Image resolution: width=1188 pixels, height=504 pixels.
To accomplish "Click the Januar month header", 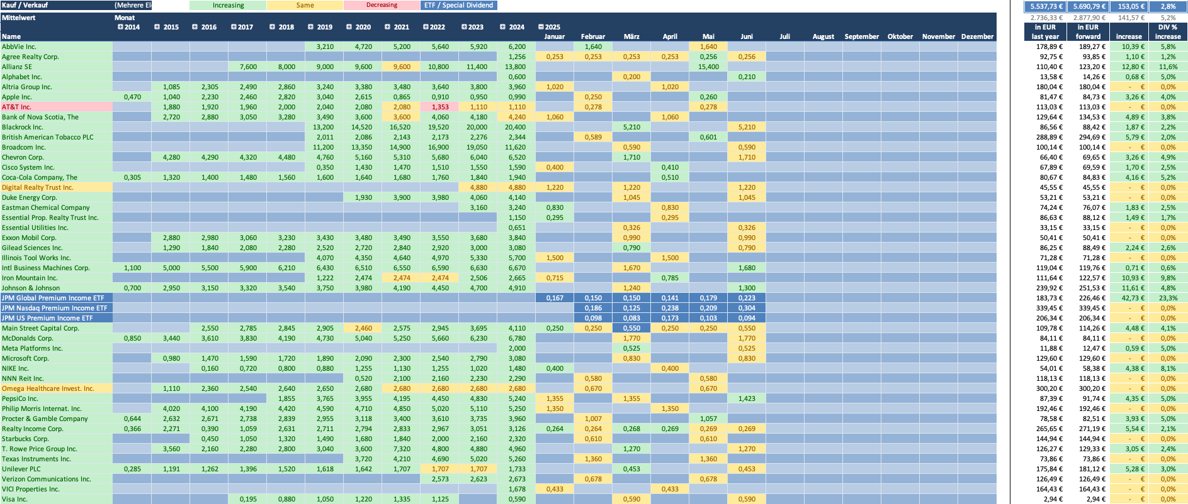I will 555,36.
